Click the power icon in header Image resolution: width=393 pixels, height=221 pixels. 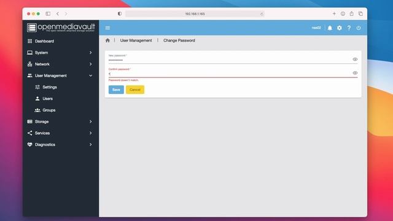click(x=359, y=28)
